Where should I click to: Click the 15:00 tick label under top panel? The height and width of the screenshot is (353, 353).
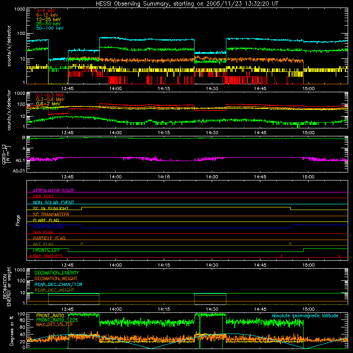308,89
